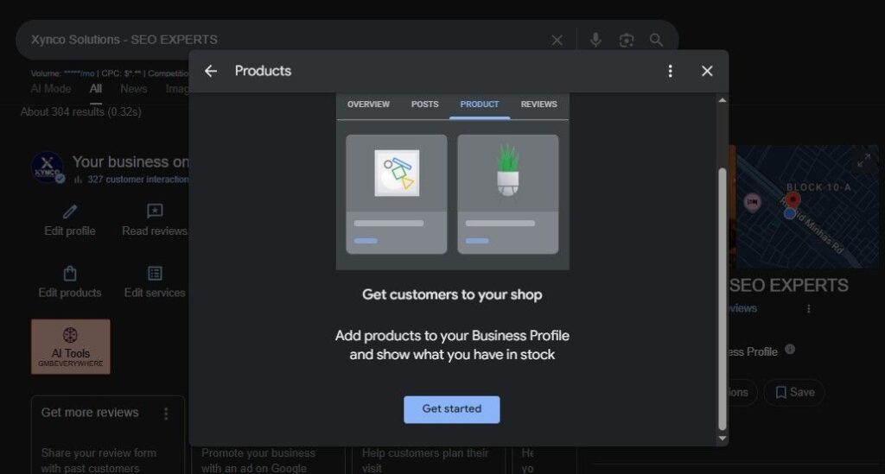Click the Business Profile info icon
The height and width of the screenshot is (474, 885).
(x=790, y=350)
